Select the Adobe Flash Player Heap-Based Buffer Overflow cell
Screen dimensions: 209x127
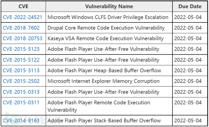(x=109, y=70)
